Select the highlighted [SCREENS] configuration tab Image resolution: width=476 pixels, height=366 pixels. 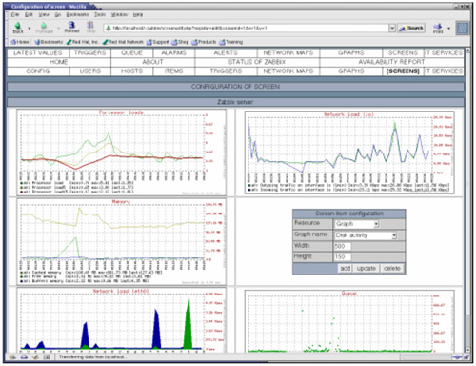(x=403, y=71)
